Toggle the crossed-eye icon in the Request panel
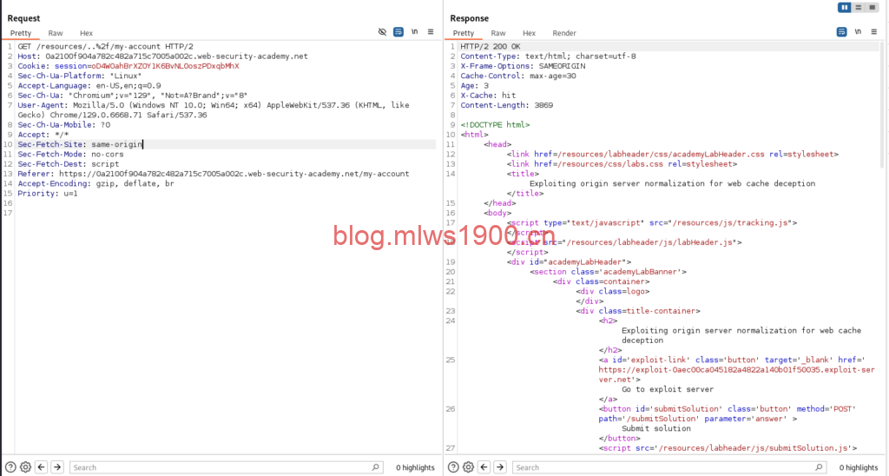 (382, 32)
